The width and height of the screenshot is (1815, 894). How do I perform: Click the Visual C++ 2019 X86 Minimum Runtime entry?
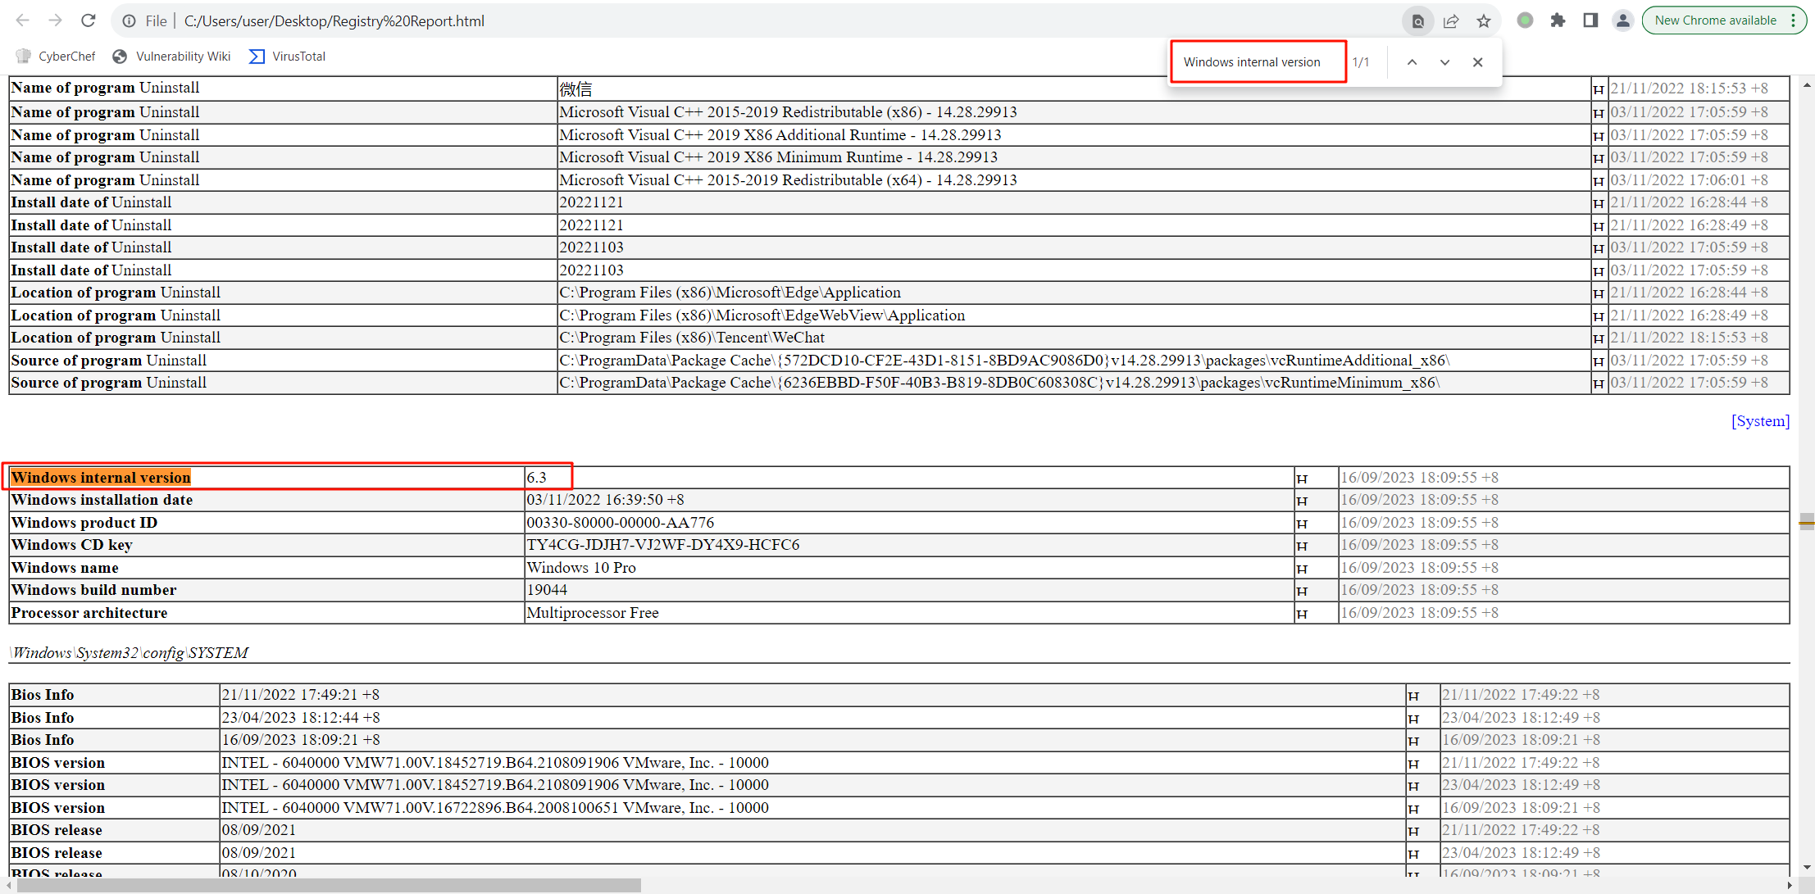pyautogui.click(x=778, y=157)
